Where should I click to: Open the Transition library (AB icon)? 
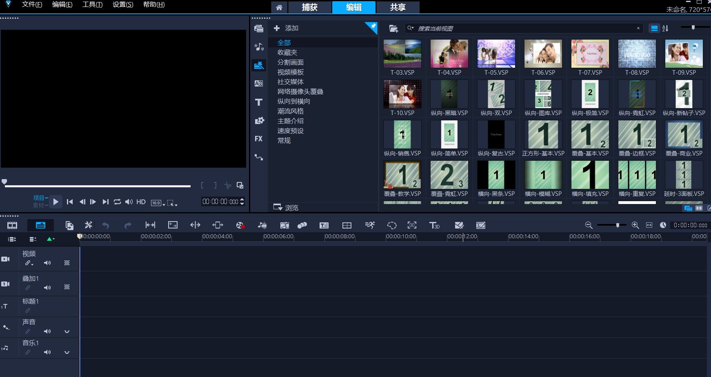pos(259,84)
